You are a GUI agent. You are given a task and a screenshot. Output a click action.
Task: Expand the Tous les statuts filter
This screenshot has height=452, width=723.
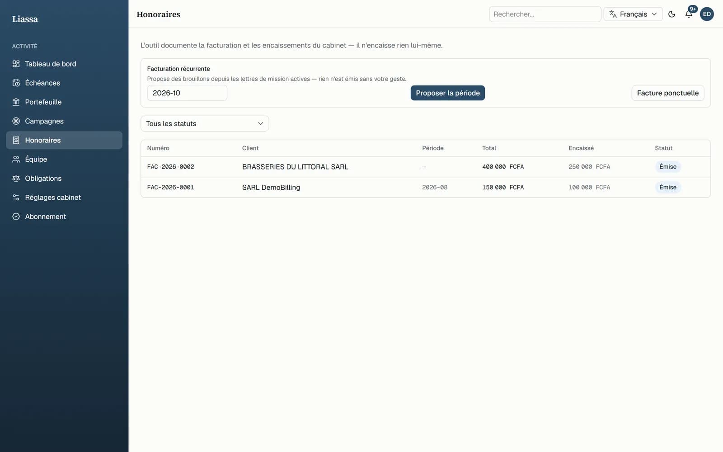tap(205, 123)
